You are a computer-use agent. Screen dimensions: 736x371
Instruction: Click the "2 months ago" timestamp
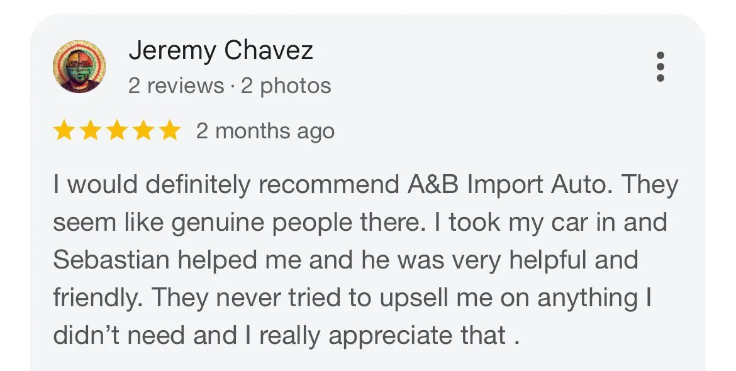coord(265,131)
